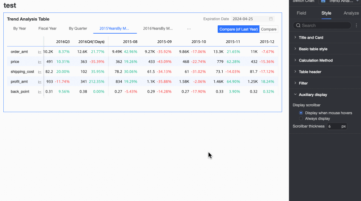The height and width of the screenshot is (201, 361).
Task: Click the -34.13% value in shipping_cost row
Action: click(x=164, y=71)
